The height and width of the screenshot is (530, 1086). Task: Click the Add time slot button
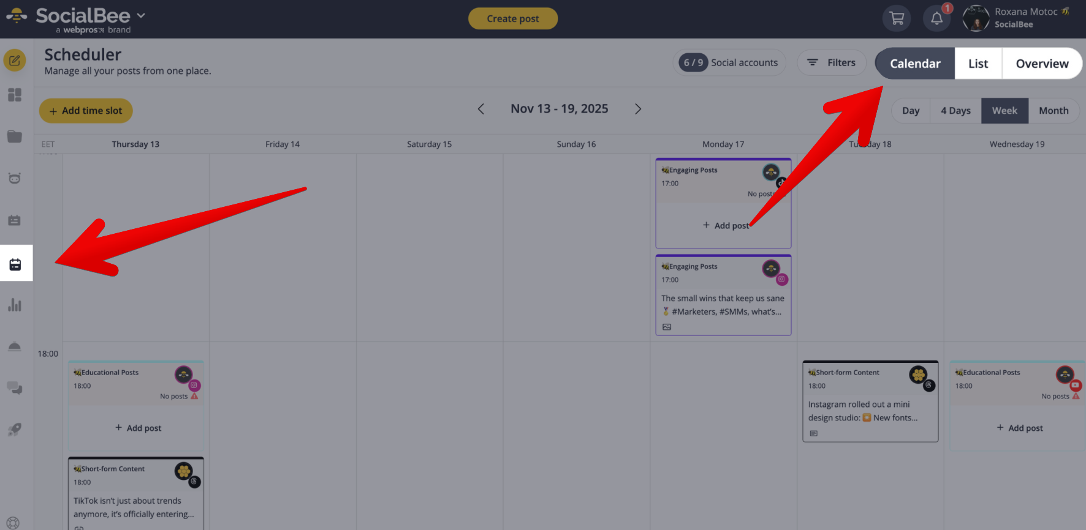click(86, 111)
